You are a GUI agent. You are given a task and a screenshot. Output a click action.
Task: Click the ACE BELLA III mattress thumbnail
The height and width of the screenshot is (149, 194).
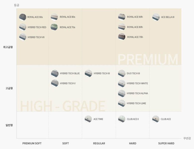(x=156, y=17)
